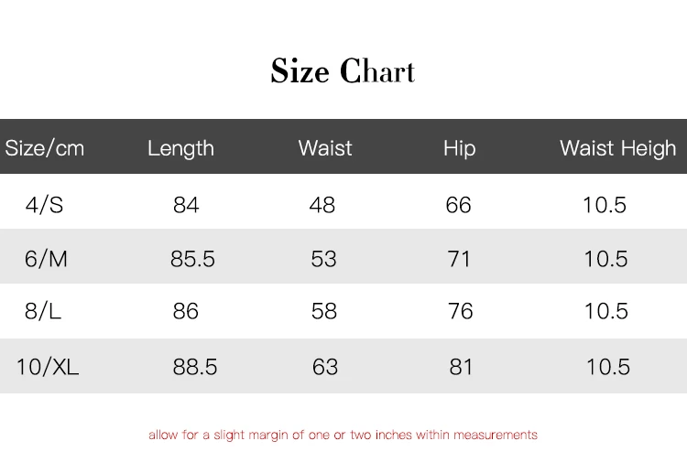
Task: Select hip value 81 in the 10/XL row
Action: [461, 367]
